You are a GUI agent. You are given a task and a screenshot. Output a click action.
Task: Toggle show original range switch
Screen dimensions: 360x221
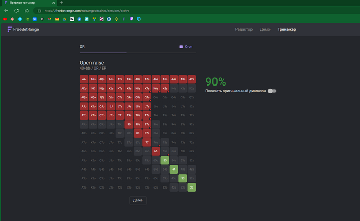[x=272, y=91]
